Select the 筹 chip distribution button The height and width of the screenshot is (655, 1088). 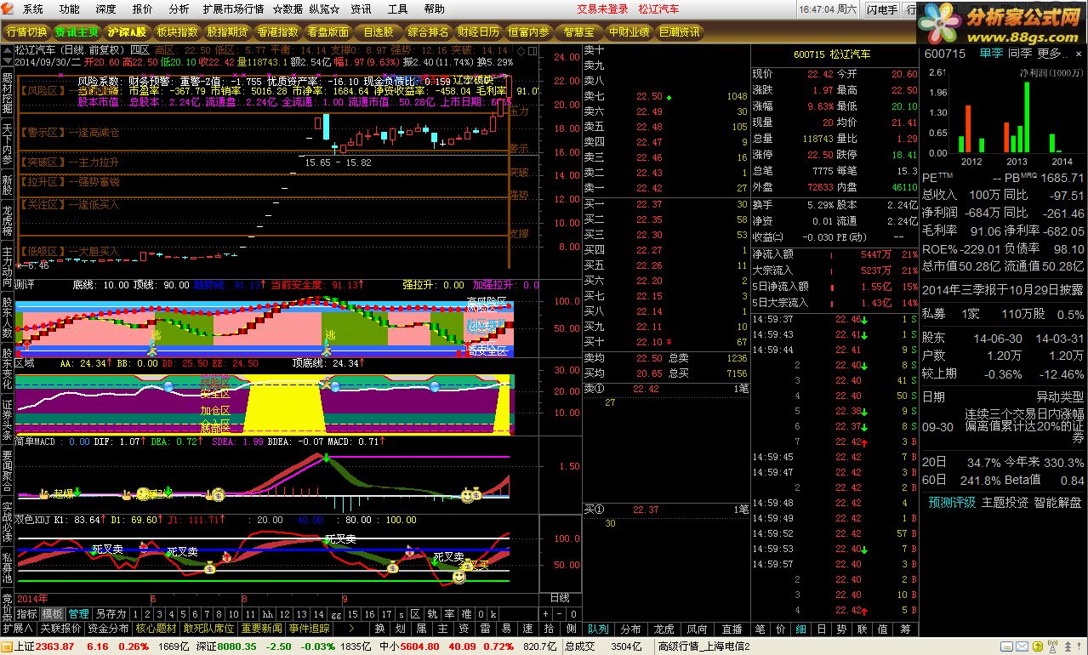905,629
